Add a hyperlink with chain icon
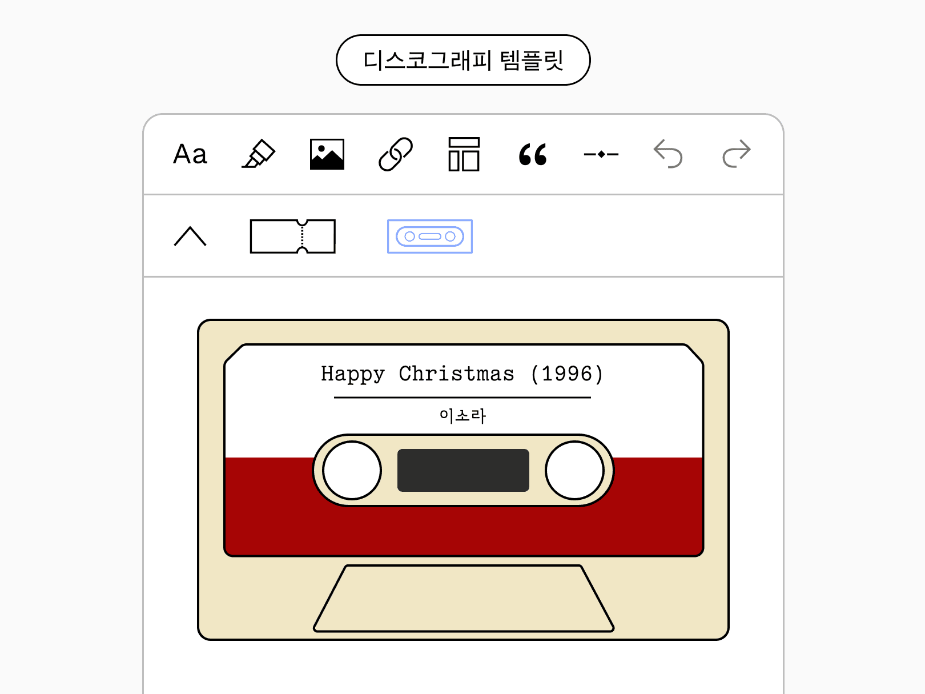The width and height of the screenshot is (925, 694). click(x=396, y=154)
